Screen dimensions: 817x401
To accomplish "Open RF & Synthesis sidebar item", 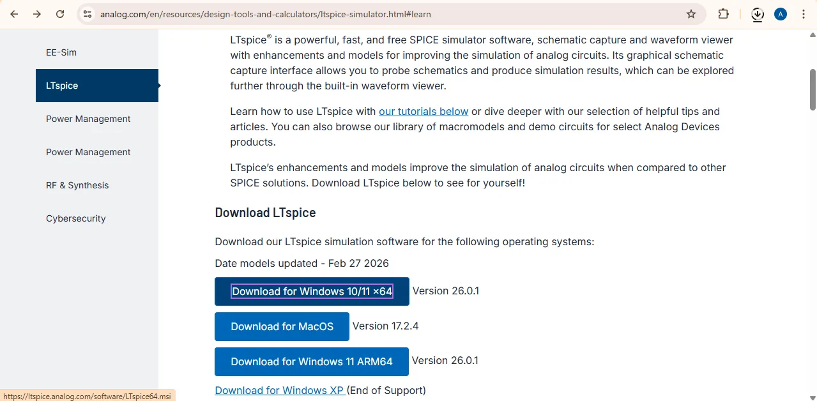I will [x=77, y=185].
